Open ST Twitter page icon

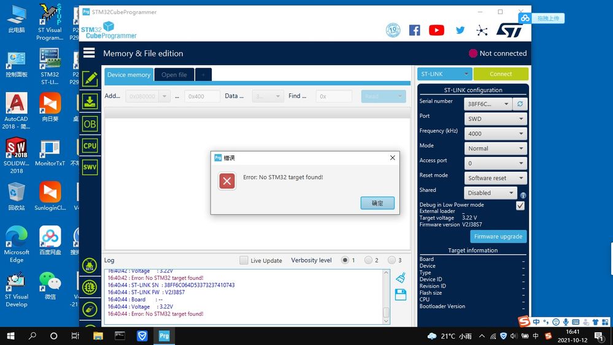tap(460, 30)
